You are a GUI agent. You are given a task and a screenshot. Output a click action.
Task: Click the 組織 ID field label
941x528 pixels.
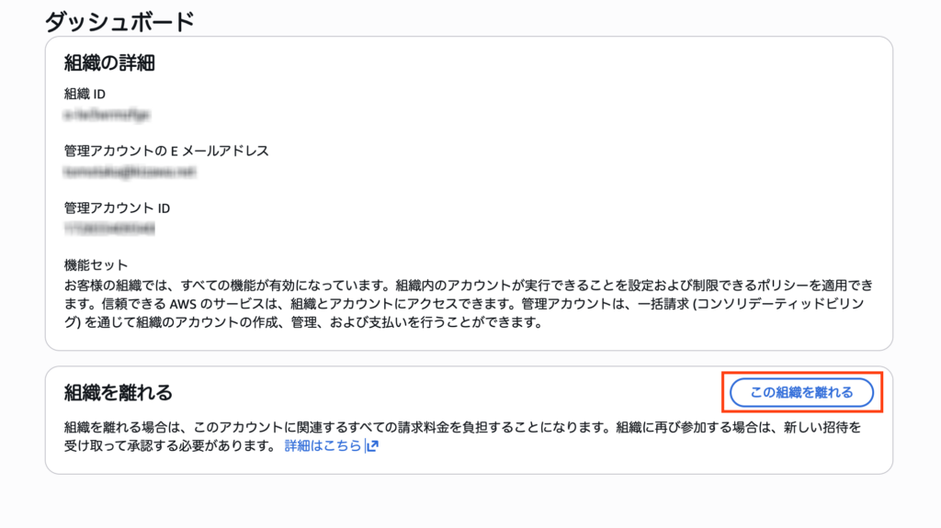point(86,94)
